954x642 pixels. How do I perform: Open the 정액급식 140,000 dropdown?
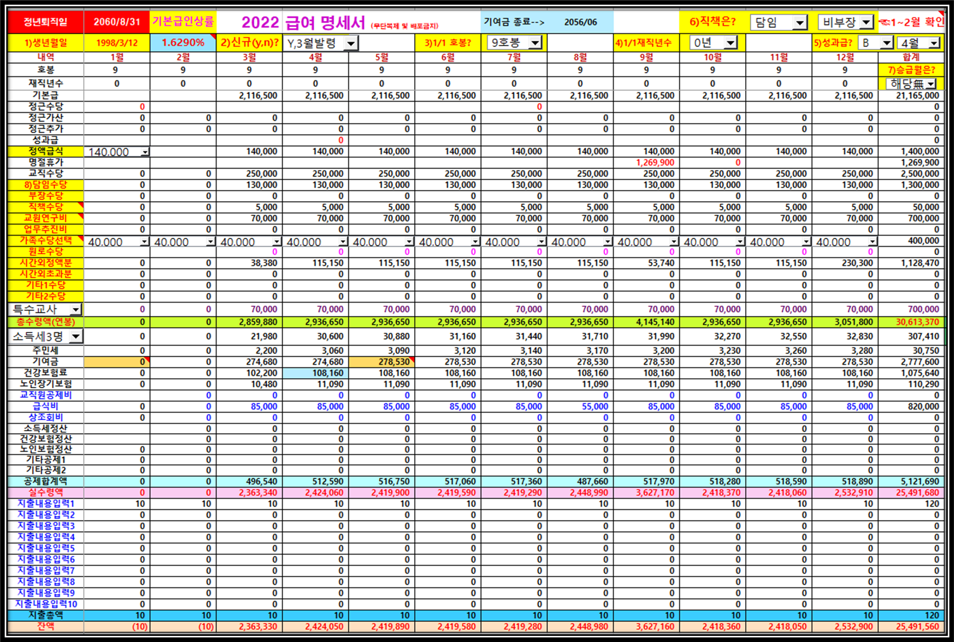146,152
